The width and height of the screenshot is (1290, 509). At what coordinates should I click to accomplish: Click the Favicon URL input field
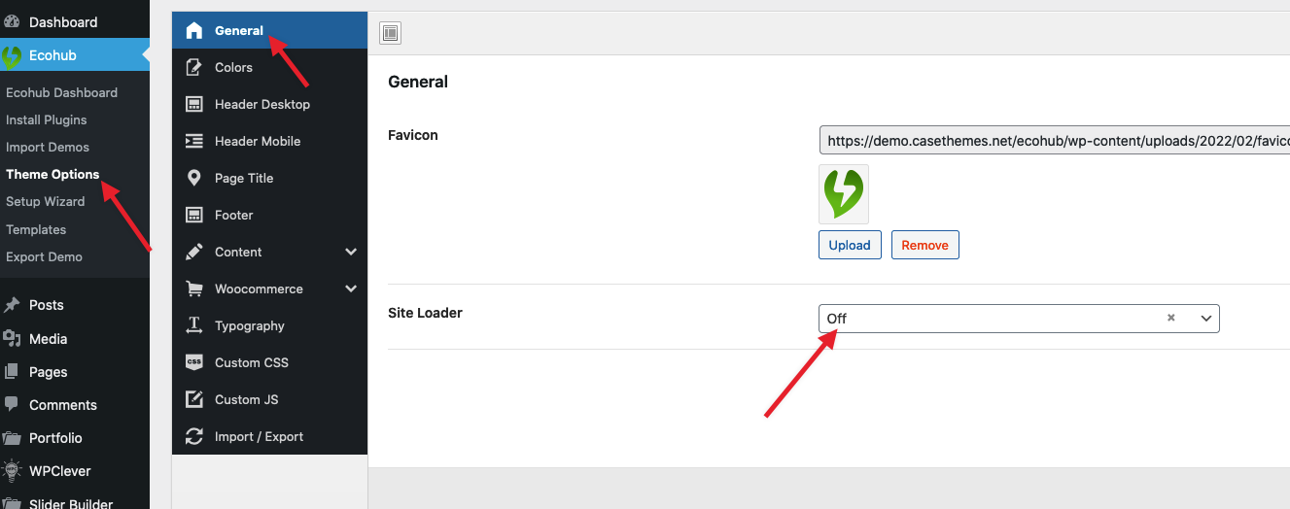tap(1055, 141)
